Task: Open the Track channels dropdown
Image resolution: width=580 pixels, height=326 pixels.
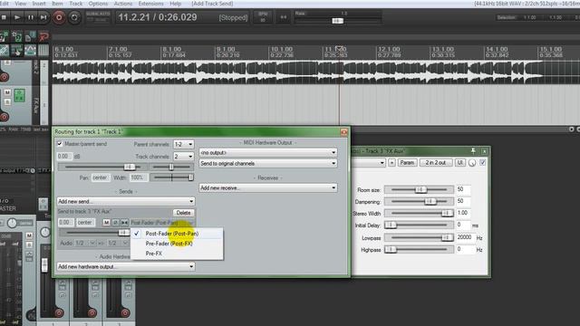Action: point(183,157)
